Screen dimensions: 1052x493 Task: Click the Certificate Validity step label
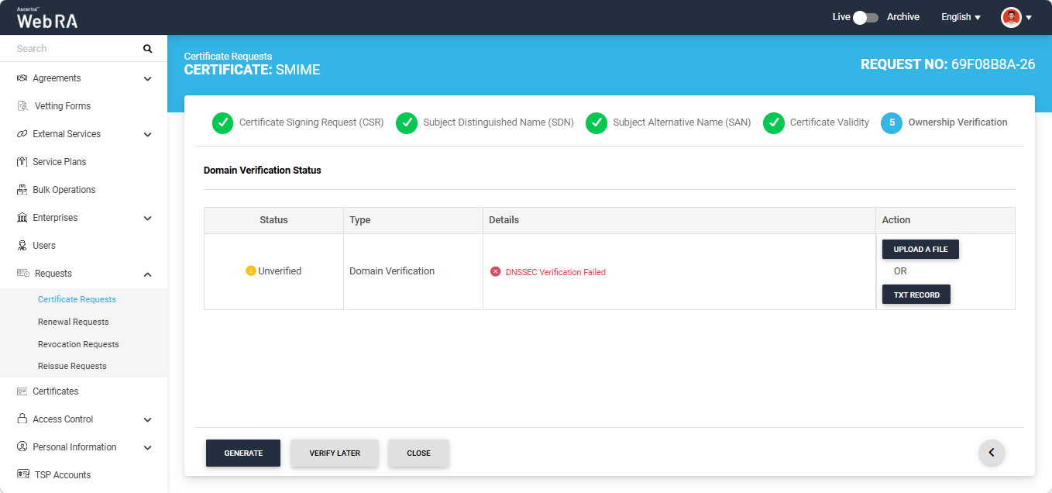(830, 122)
